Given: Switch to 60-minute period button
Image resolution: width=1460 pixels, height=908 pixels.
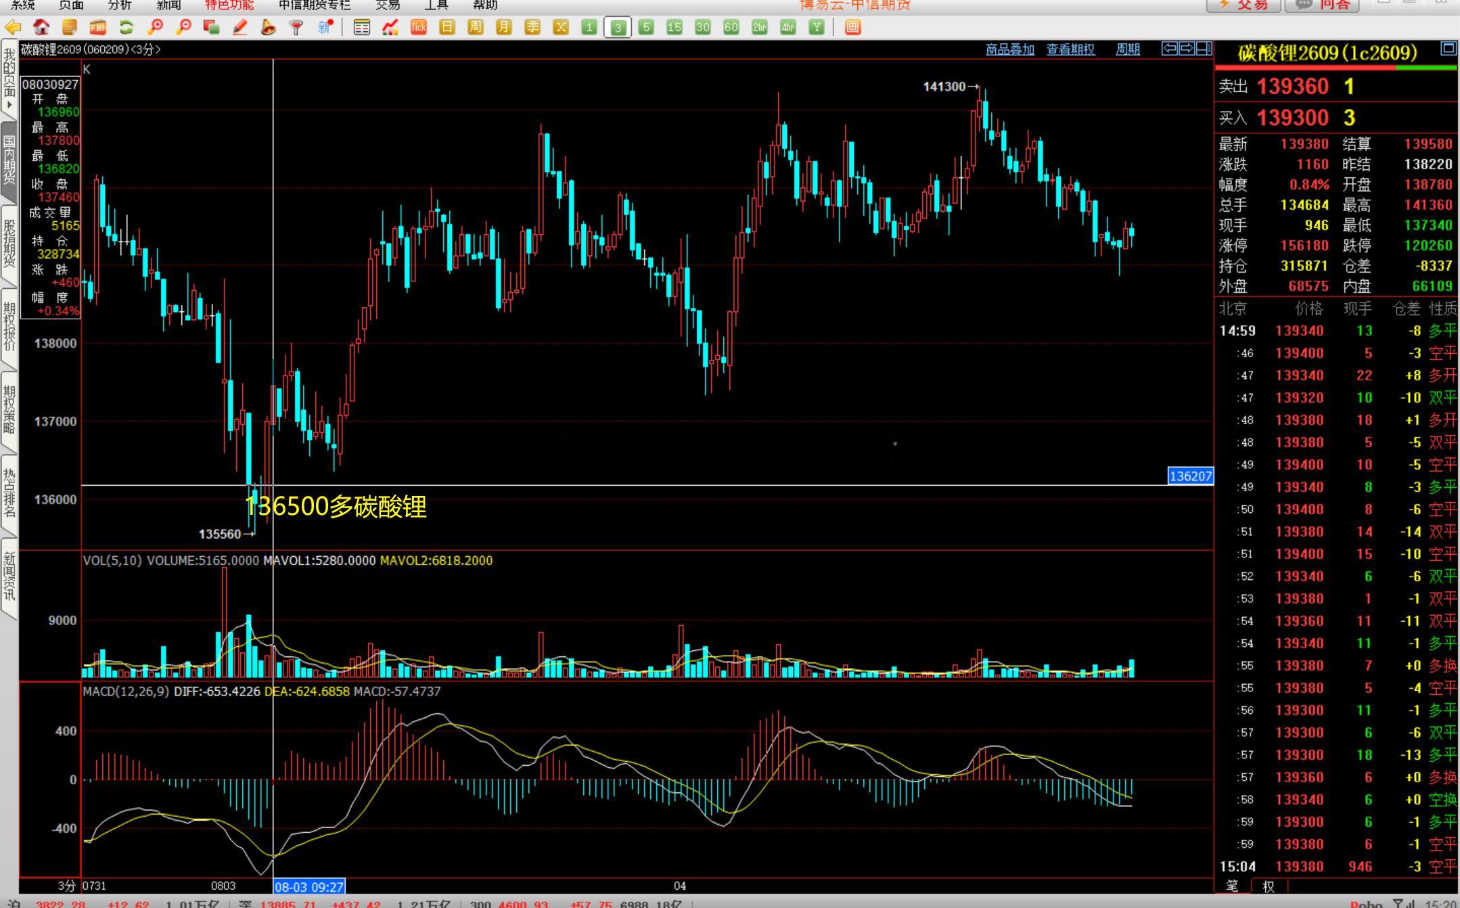Looking at the screenshot, I should coord(731,27).
